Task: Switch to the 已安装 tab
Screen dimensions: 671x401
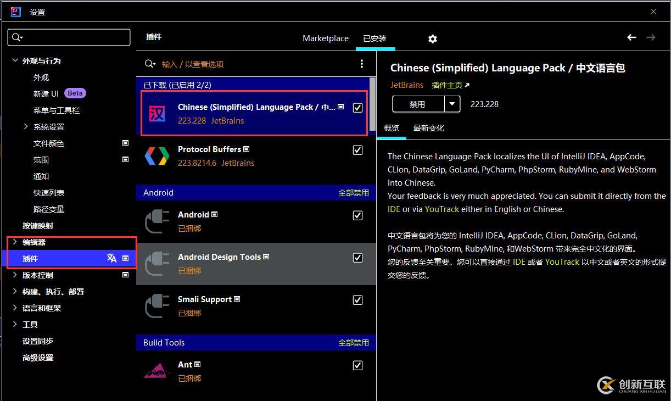Action: pyautogui.click(x=375, y=38)
